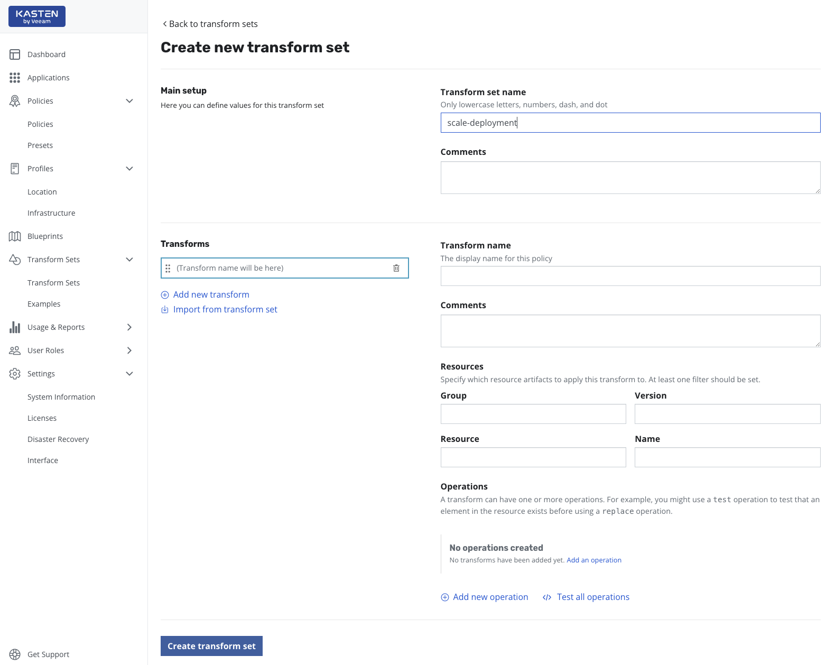Open Applications via its grid icon

pyautogui.click(x=15, y=78)
